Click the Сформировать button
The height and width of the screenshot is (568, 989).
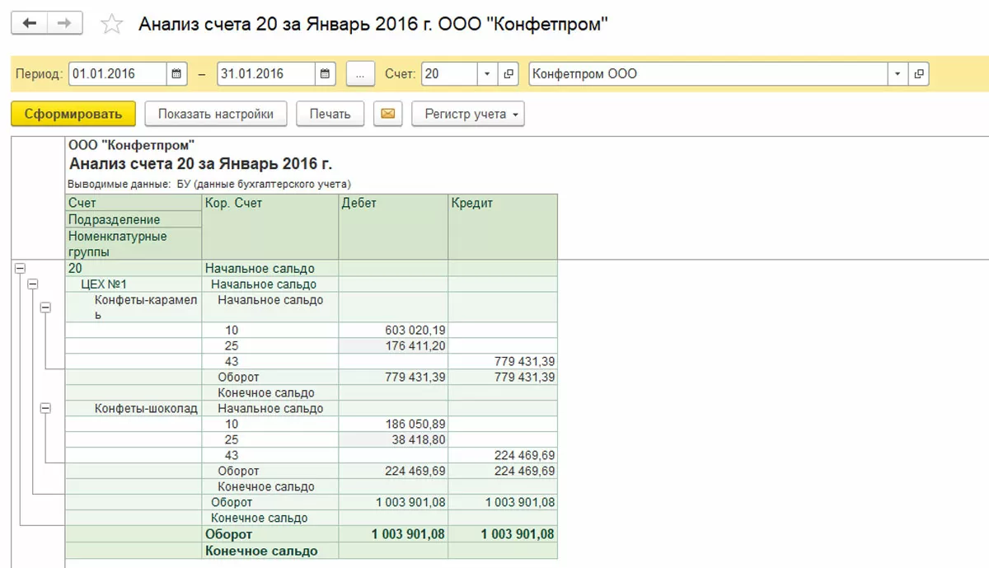[x=73, y=114]
